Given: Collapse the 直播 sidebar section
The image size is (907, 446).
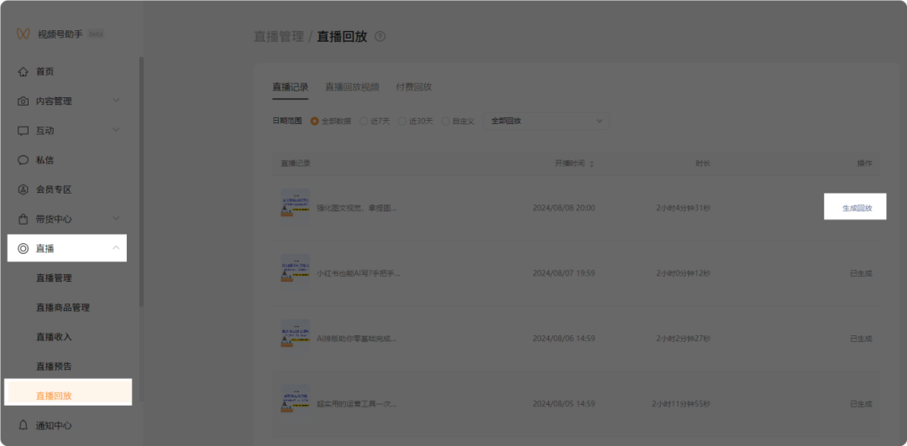Looking at the screenshot, I should (115, 248).
